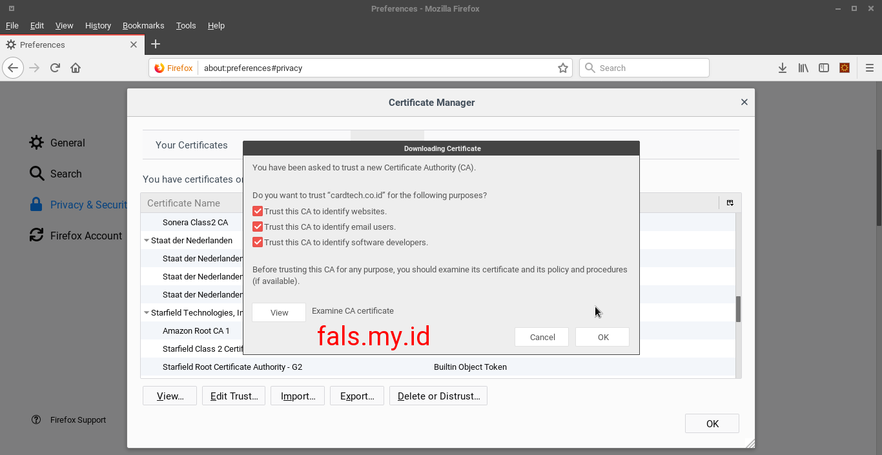Confirm Downloading Certificate dialog with OK
The width and height of the screenshot is (882, 455).
pos(603,337)
